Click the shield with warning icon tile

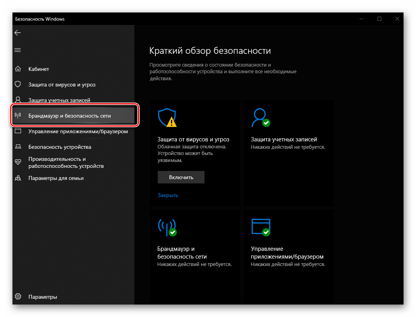tap(167, 118)
